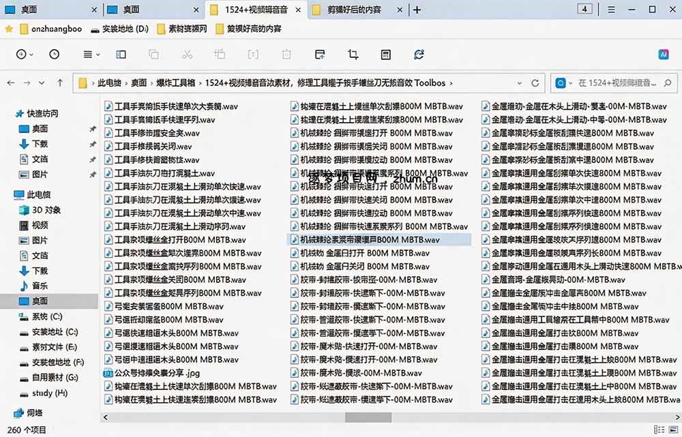Image resolution: width=682 pixels, height=437 pixels.
Task: Close the active 1524+ tab
Action: click(298, 10)
